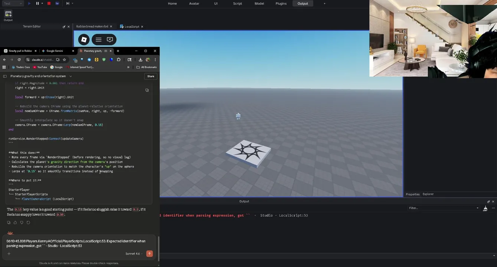Viewport: 497px width, 267px height.
Task: Give the response a thumbs down
Action: pyautogui.click(x=22, y=222)
